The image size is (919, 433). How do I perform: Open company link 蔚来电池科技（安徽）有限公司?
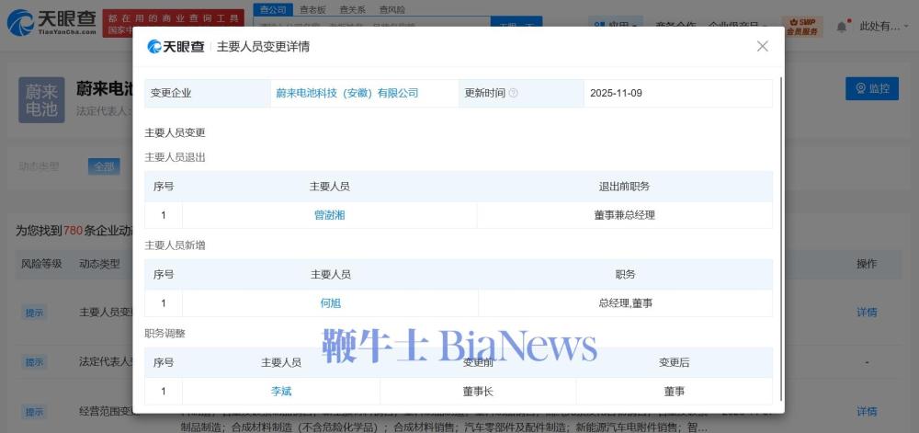click(347, 93)
